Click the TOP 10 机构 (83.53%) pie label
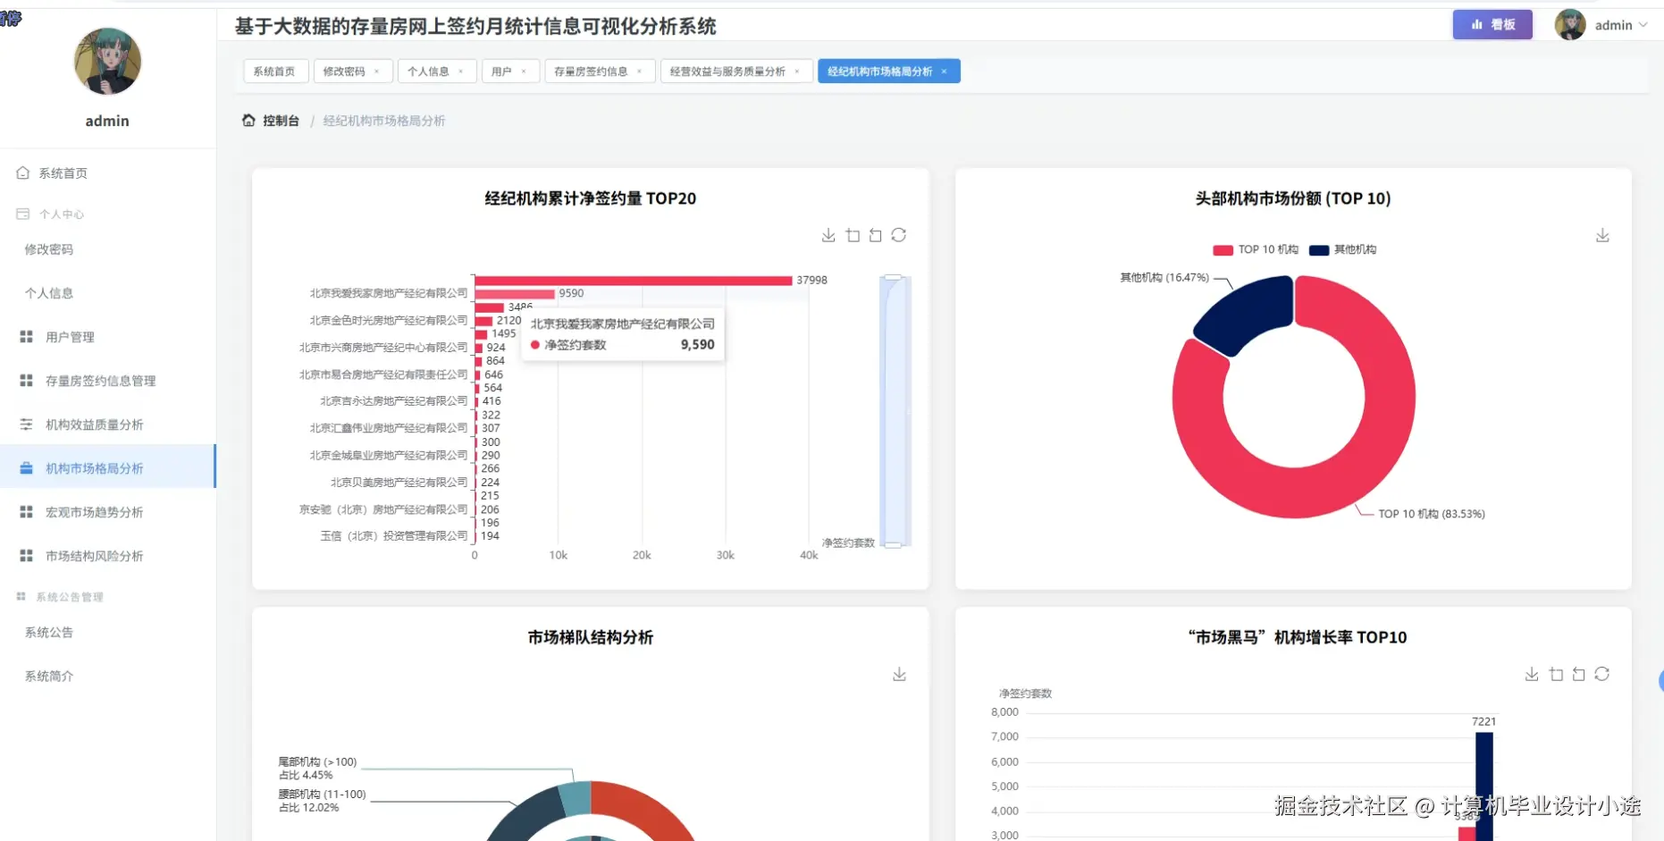This screenshot has width=1664, height=841. (1432, 514)
